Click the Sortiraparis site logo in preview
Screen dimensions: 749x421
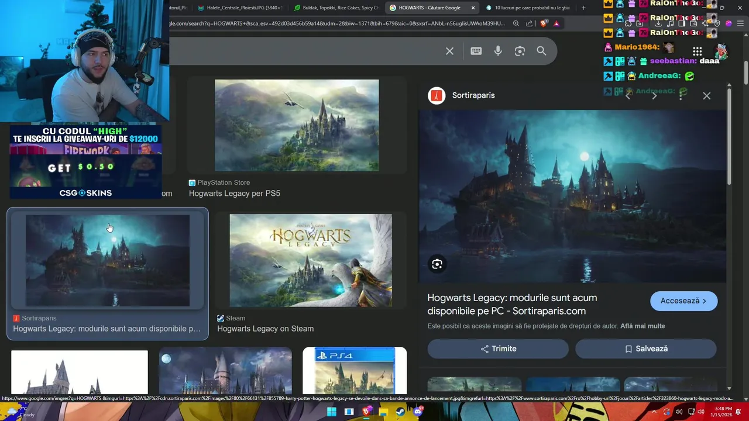437,95
